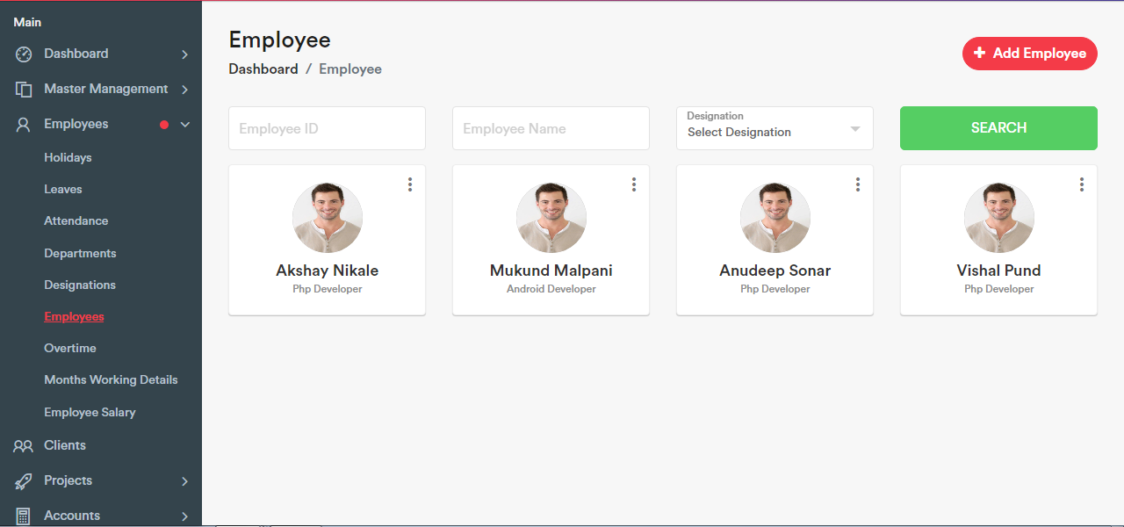Click the Master Management copy icon

pos(24,90)
